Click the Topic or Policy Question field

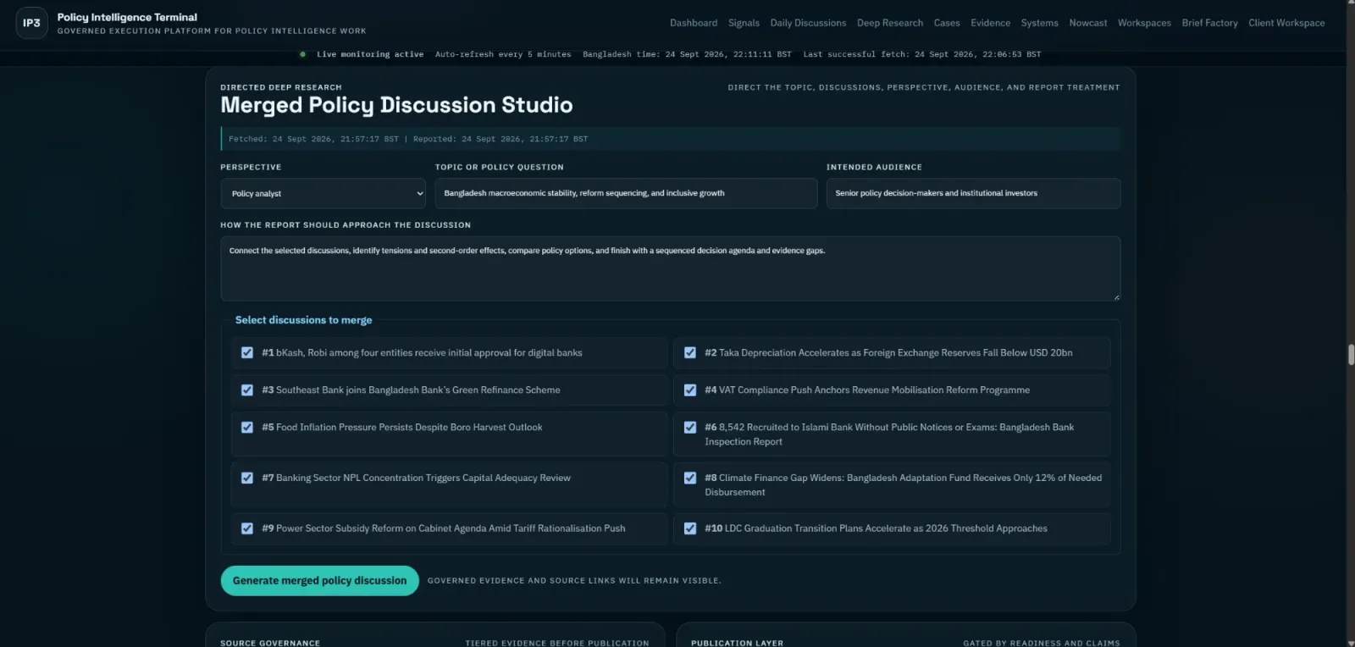(626, 193)
